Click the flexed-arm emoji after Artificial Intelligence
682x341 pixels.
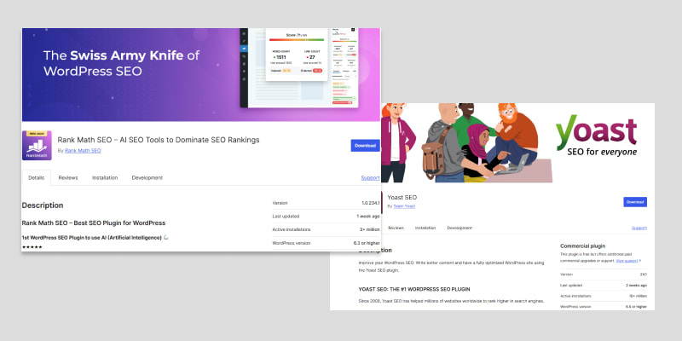pyautogui.click(x=166, y=238)
